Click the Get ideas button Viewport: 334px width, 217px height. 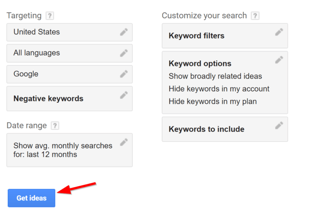pos(31,198)
